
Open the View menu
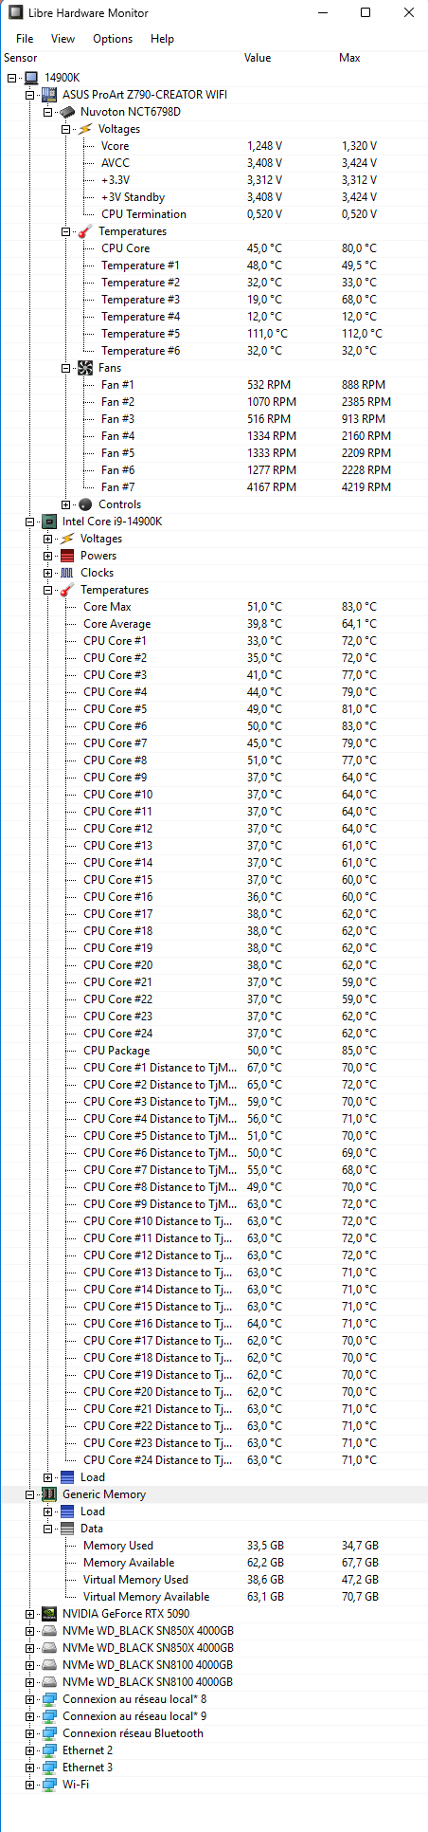tap(62, 39)
